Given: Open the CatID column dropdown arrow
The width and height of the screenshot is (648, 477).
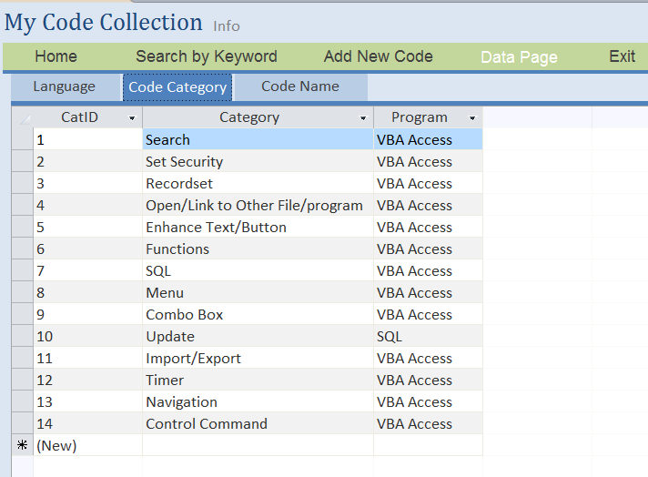Looking at the screenshot, I should point(132,118).
